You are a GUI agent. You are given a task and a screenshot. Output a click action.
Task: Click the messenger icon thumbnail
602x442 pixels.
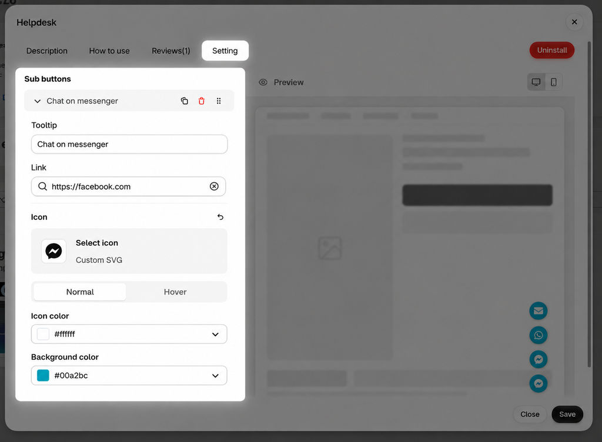(53, 252)
